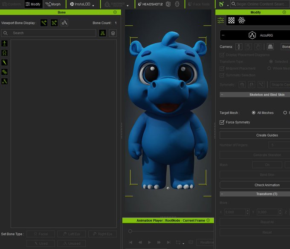Select the single bone filter icon

tap(4, 63)
